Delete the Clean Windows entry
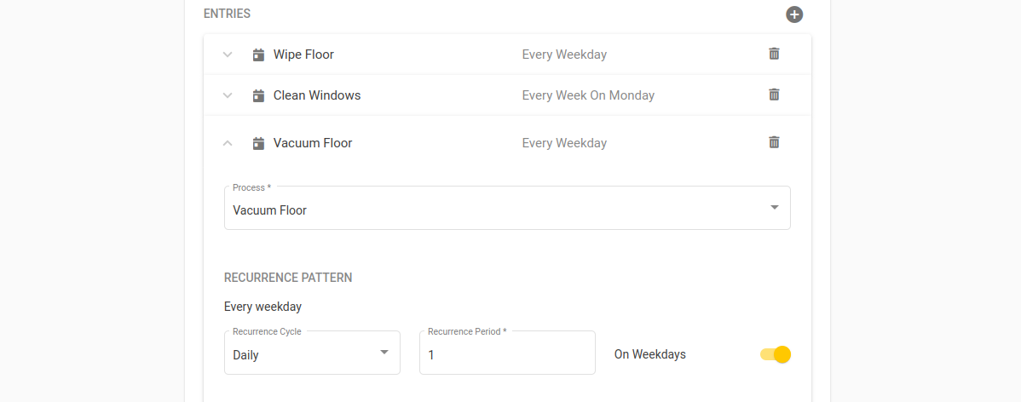This screenshot has width=1021, height=402. (774, 95)
